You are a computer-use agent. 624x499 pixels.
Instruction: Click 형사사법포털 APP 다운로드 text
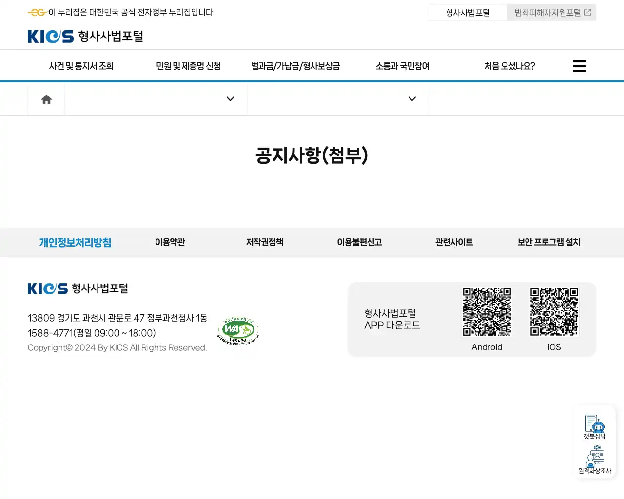click(x=392, y=319)
